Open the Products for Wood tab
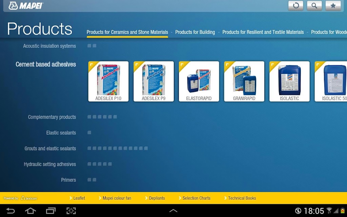 pos(329,32)
